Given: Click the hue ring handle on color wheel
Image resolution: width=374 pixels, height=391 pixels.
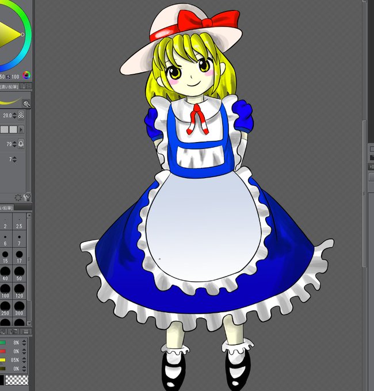Looking at the screenshot, I should click(x=22, y=34).
